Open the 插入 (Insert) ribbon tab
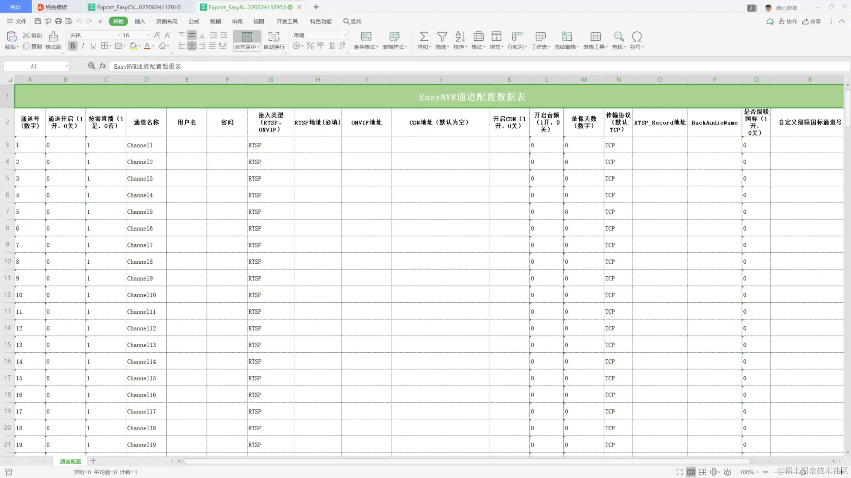This screenshot has width=851, height=478. coord(140,21)
